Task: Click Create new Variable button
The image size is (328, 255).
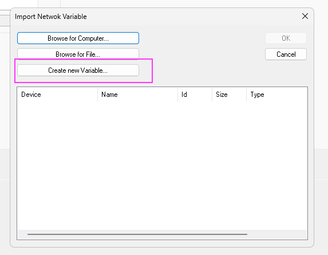Action: coord(78,70)
